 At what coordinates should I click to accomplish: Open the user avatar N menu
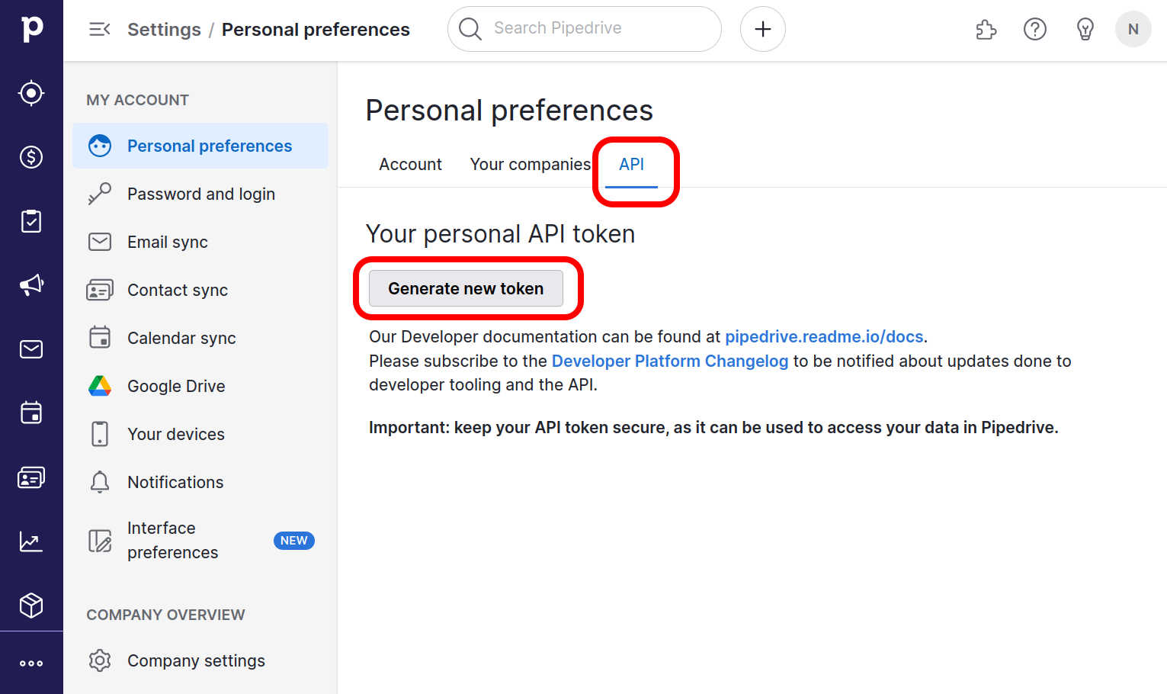click(1133, 29)
